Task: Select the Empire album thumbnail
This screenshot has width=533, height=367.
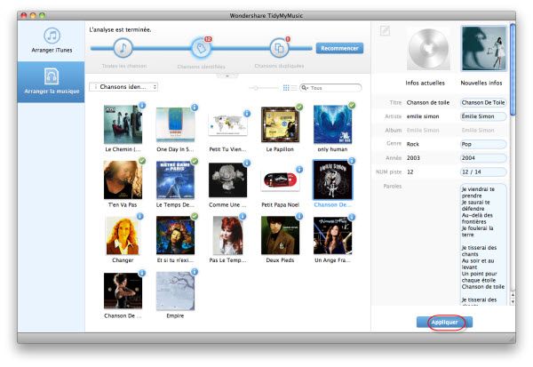Action: pyautogui.click(x=175, y=291)
